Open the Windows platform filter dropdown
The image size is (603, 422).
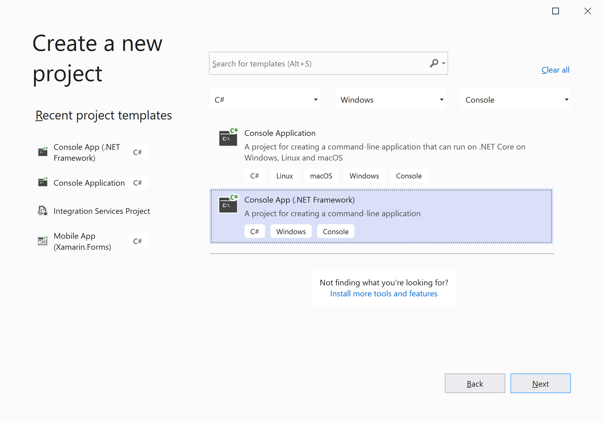390,100
